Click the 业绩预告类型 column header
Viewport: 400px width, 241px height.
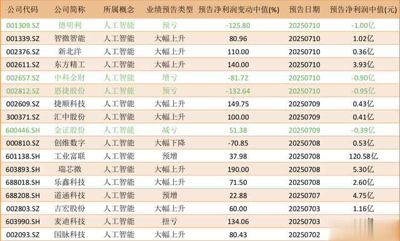click(169, 10)
